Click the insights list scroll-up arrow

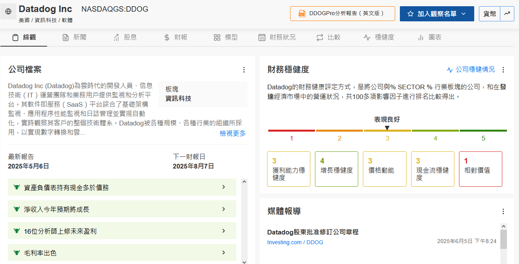click(245, 181)
